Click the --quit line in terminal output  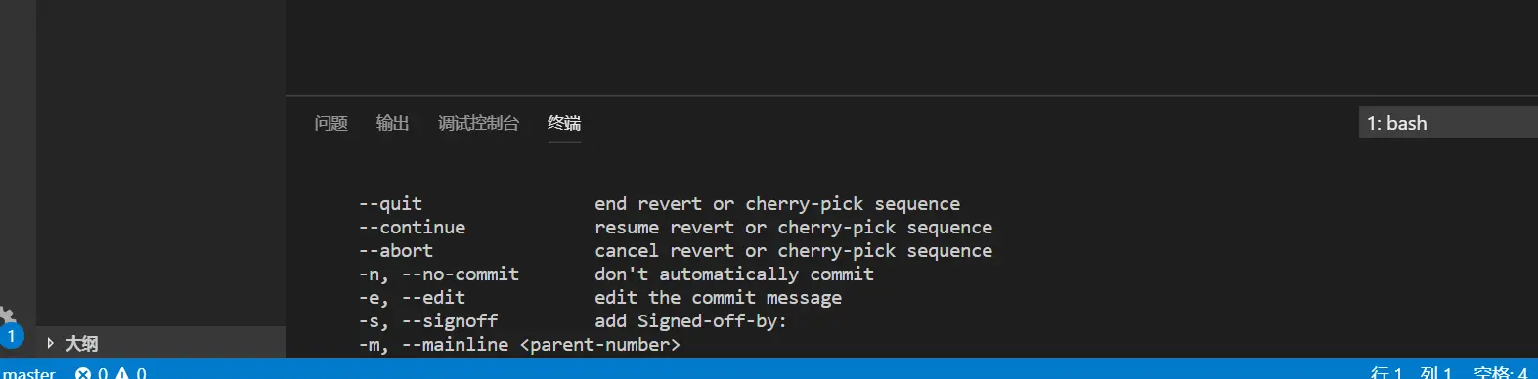659,204
